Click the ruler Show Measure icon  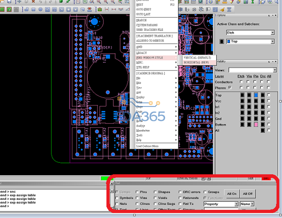pyautogui.click(x=225, y=2)
